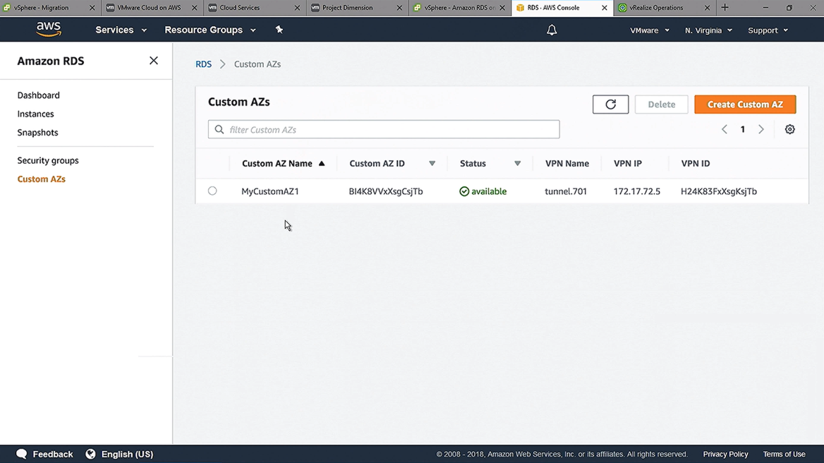Open the notifications bell
The image size is (824, 463).
pos(551,30)
